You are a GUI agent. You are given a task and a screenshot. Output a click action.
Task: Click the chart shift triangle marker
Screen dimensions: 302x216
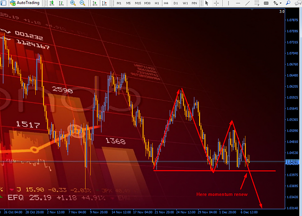click(x=252, y=10)
